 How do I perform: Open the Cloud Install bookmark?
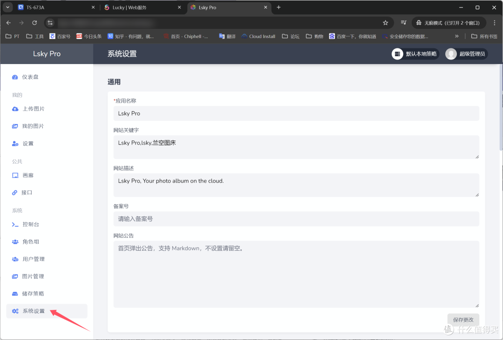[258, 36]
